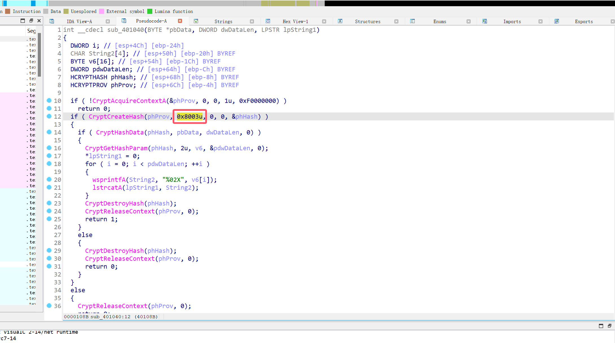Click the Structures tab icon

(340, 21)
